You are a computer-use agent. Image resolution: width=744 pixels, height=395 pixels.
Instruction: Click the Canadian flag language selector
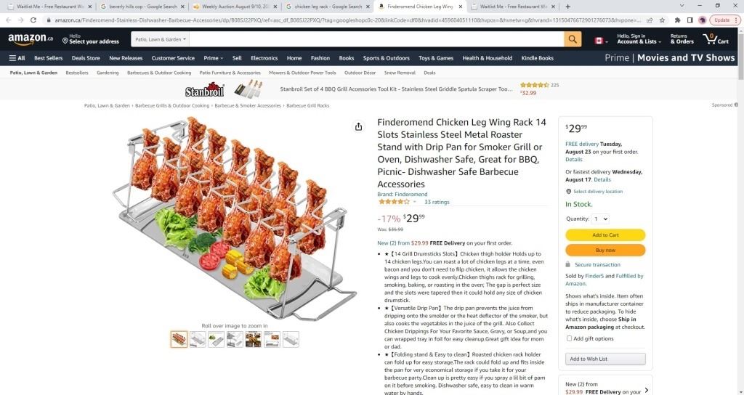[x=601, y=41]
